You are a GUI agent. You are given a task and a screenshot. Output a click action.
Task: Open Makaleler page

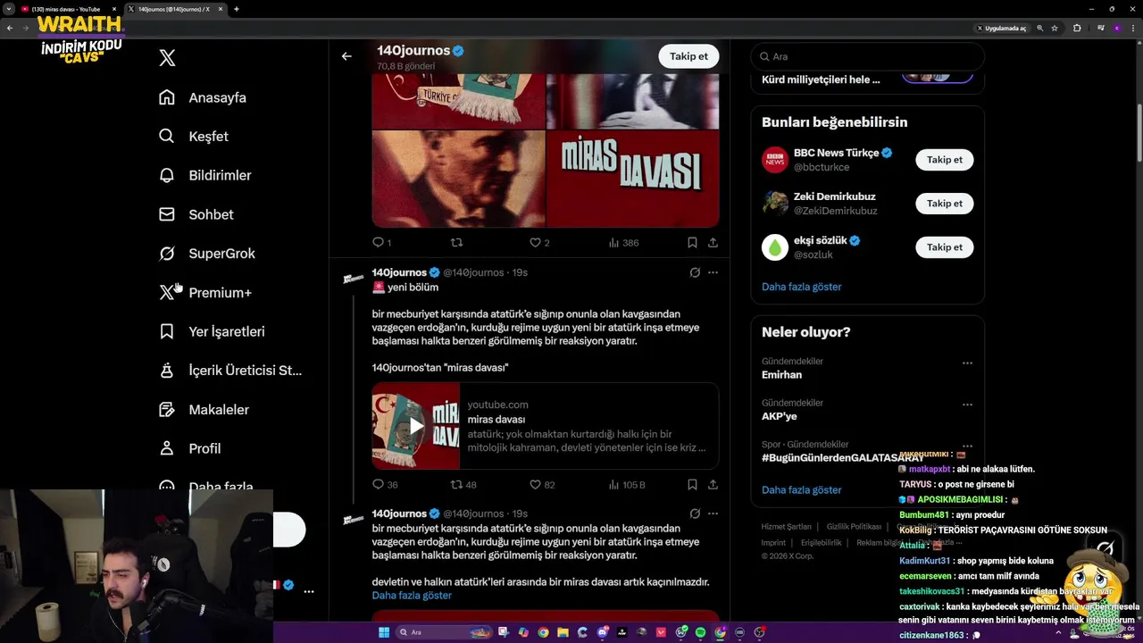tap(204, 410)
